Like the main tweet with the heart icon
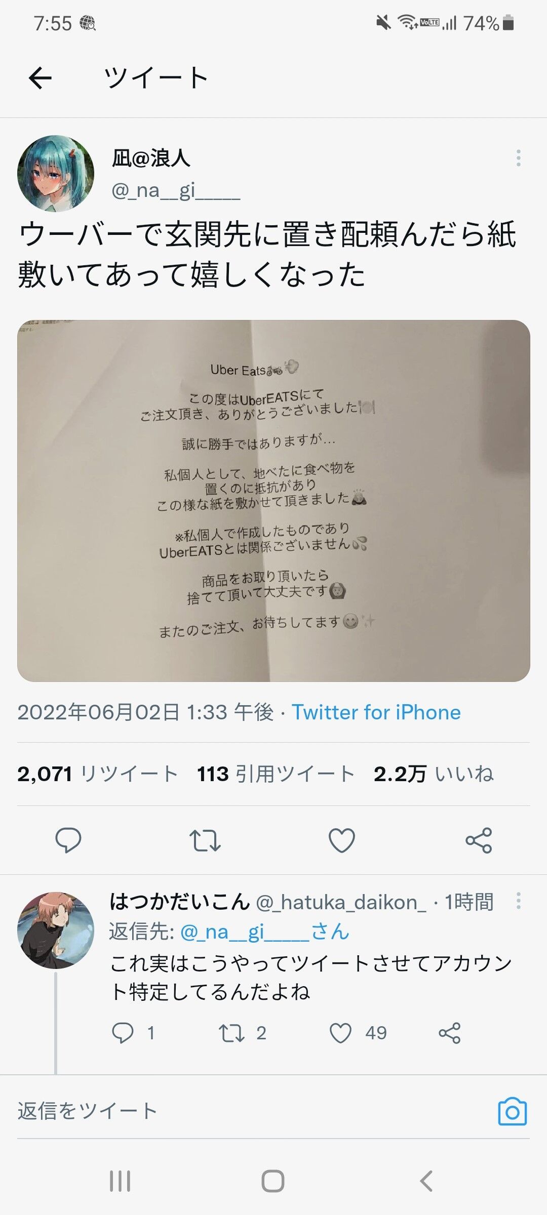Viewport: 547px width, 1215px height. (342, 840)
